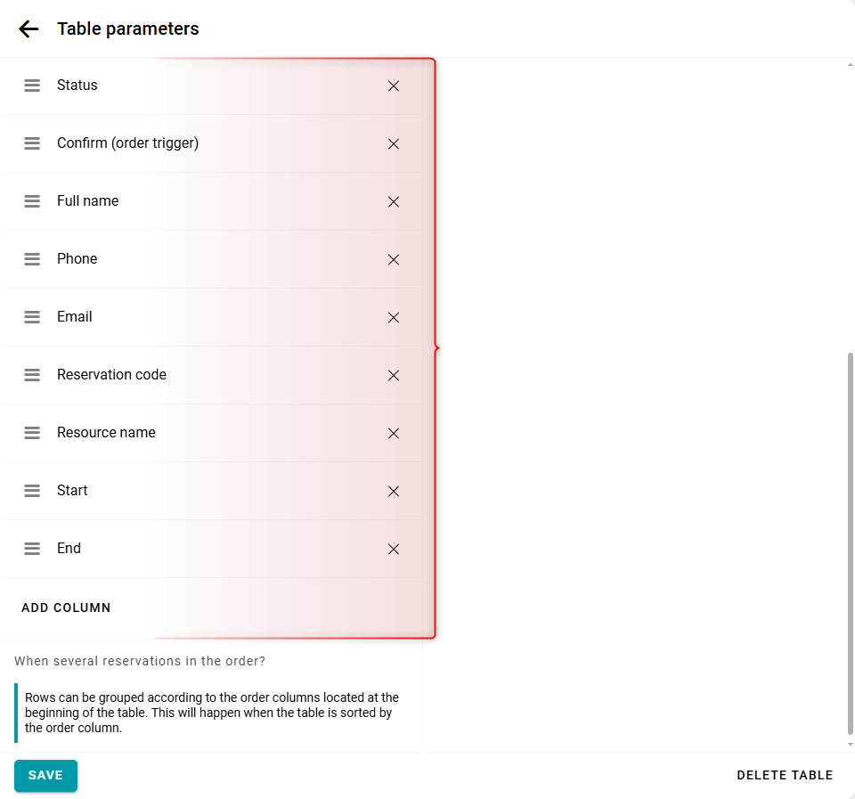
Task: Save the table parameters
Action: (x=45, y=775)
